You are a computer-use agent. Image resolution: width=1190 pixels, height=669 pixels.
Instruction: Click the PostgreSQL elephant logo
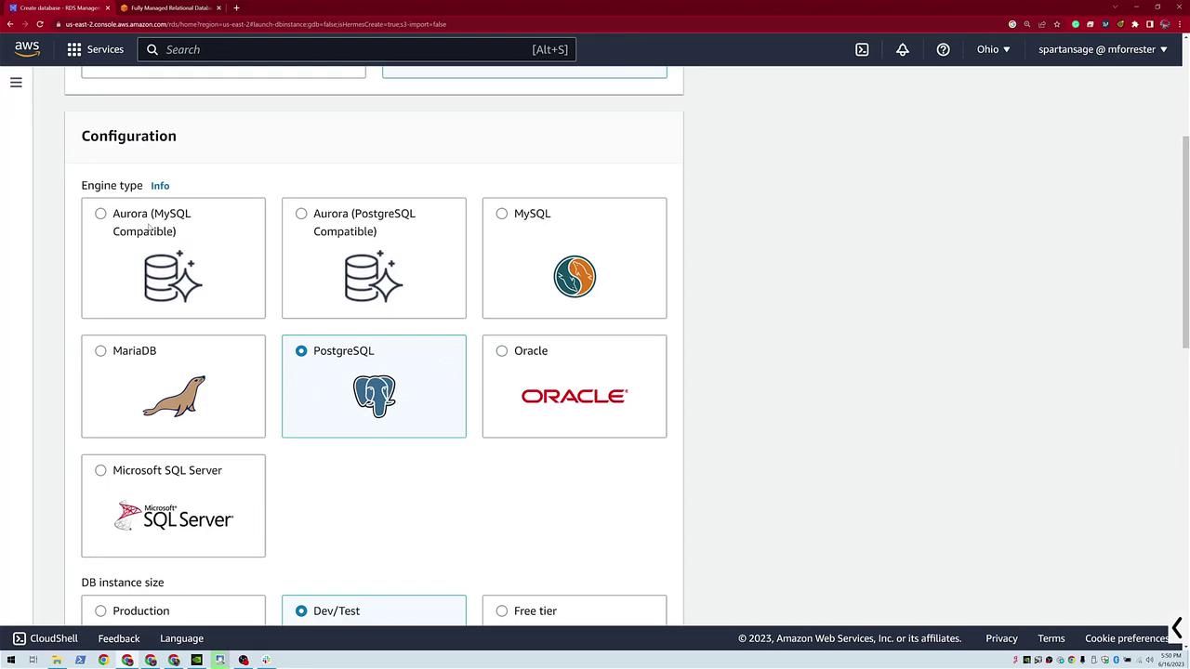point(374,396)
